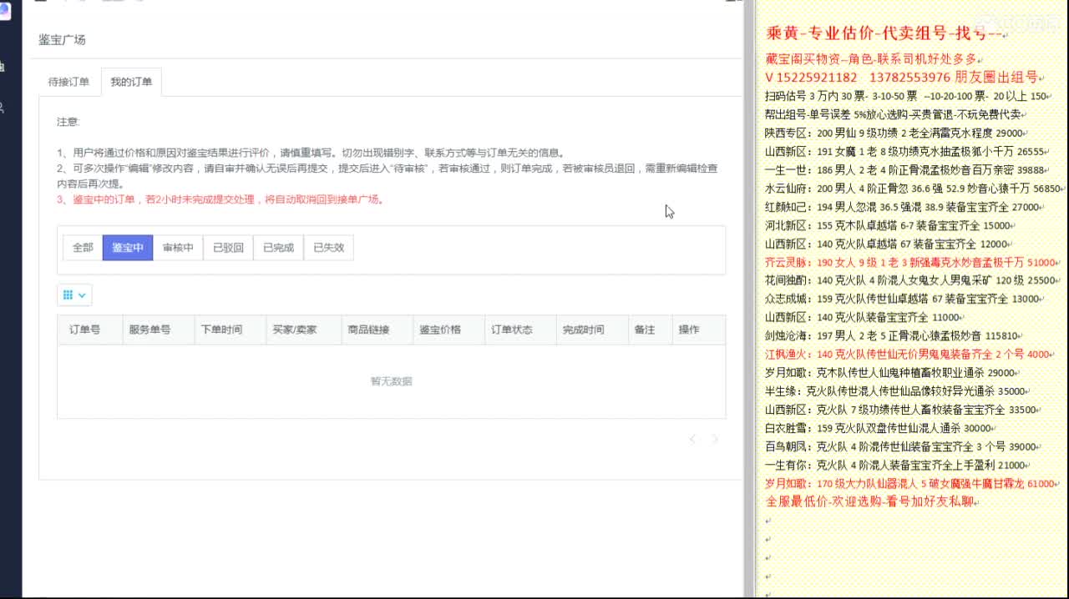Click the 山西新区 listing priced 11000

point(865,317)
